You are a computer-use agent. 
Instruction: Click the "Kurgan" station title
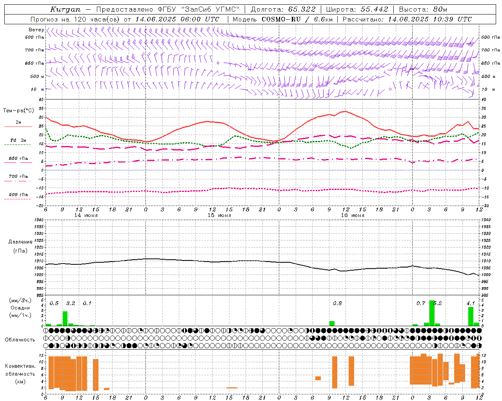pos(65,9)
